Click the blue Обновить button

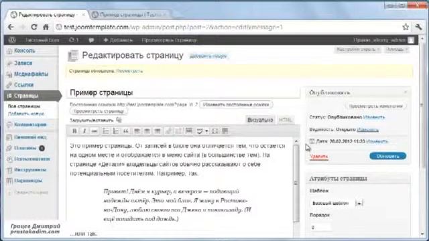pyautogui.click(x=387, y=156)
